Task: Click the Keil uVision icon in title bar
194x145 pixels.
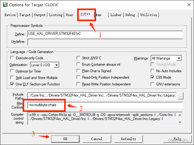Action: (x=5, y=5)
